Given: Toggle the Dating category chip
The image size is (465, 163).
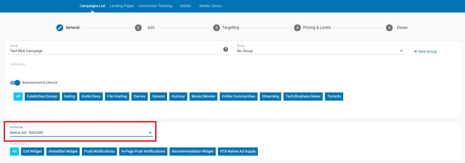Looking at the screenshot, I should click(x=69, y=96).
